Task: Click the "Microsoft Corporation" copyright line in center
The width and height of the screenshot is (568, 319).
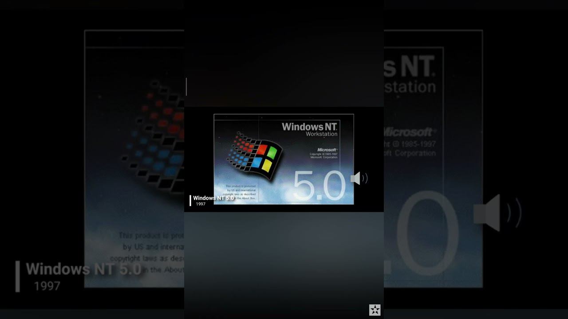Action: [x=323, y=157]
